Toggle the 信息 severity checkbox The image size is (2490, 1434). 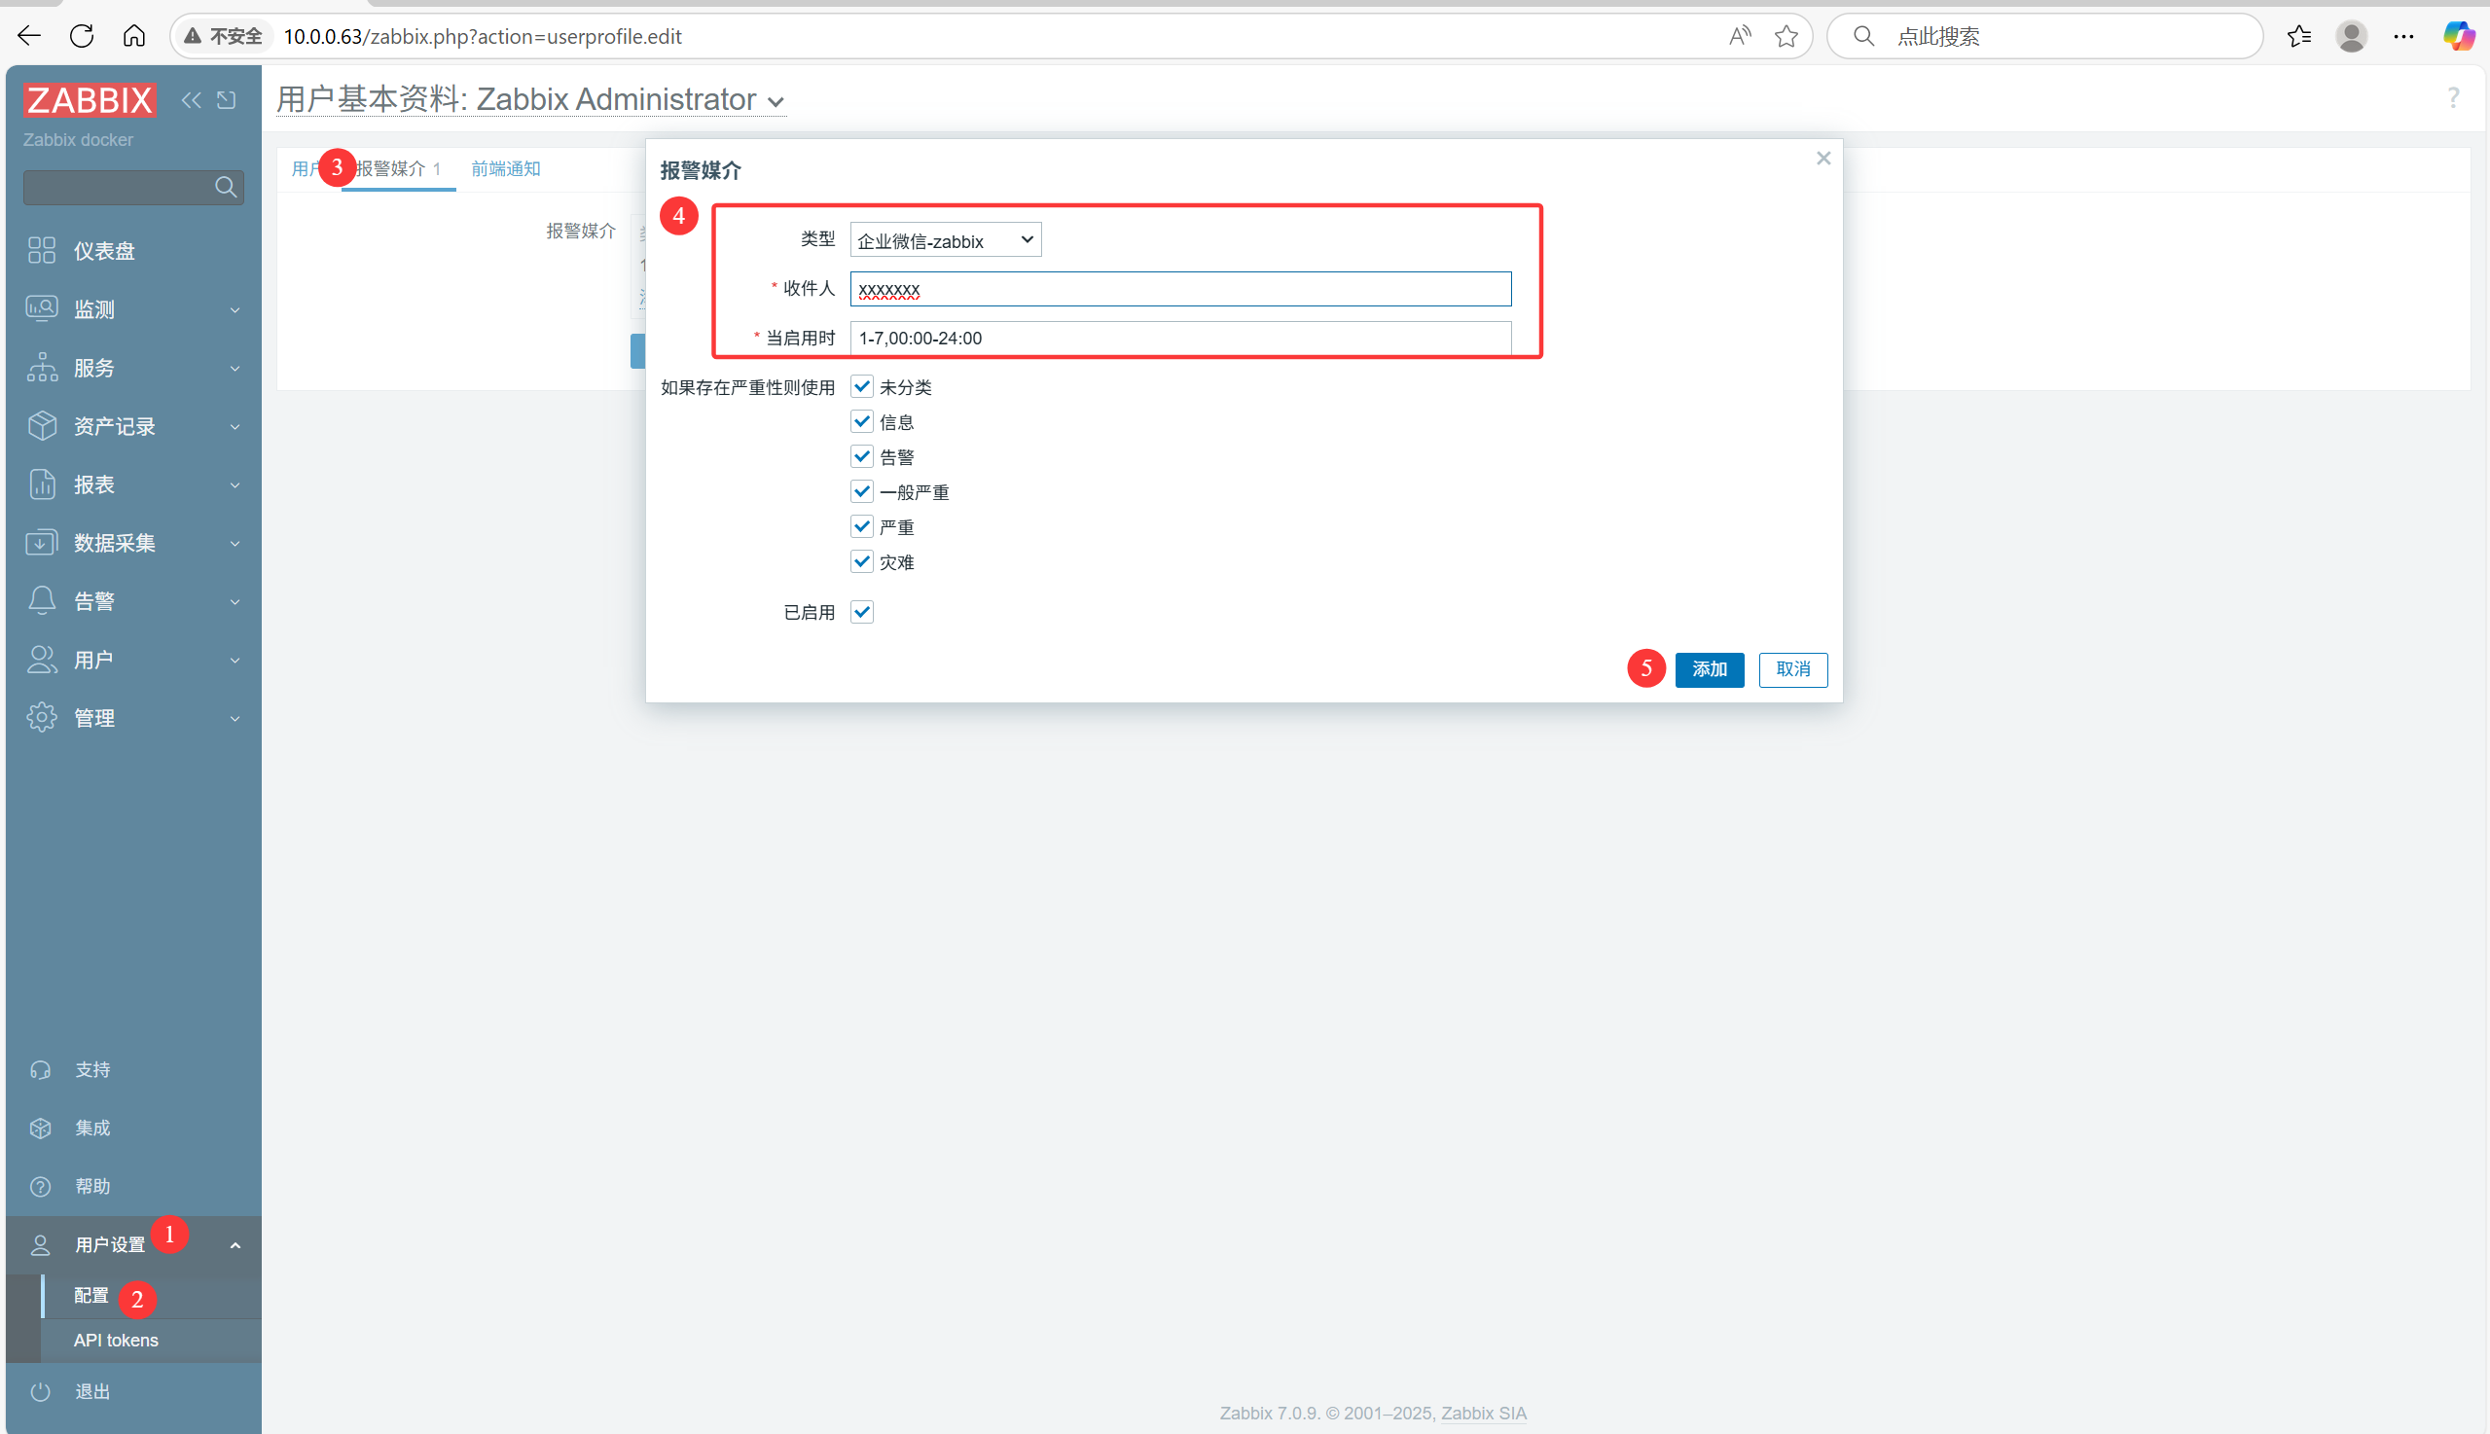click(862, 421)
